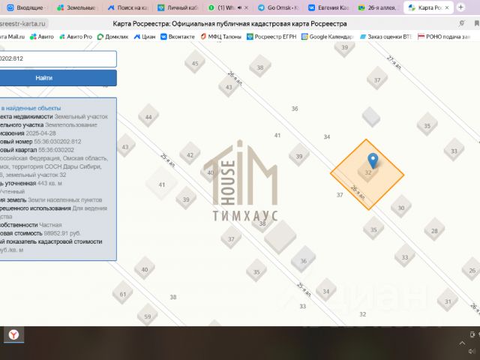480x360 pixels.
Task: Open the Личный каб tab
Action: coord(178,7)
